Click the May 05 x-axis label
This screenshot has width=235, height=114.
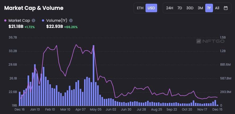point(96,109)
